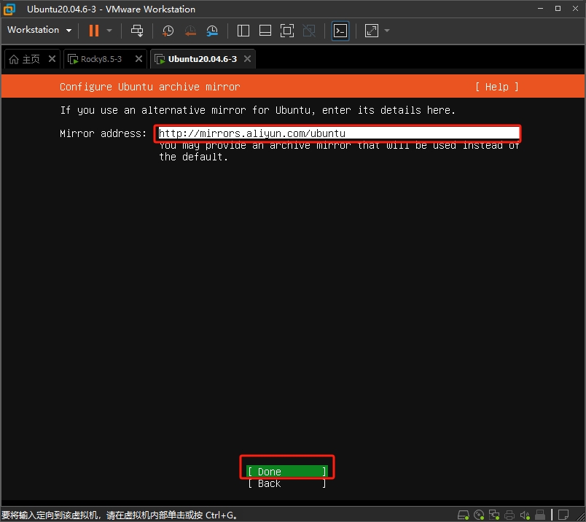Open the Workstation menu
Viewport: 586px width, 522px height.
[x=39, y=30]
